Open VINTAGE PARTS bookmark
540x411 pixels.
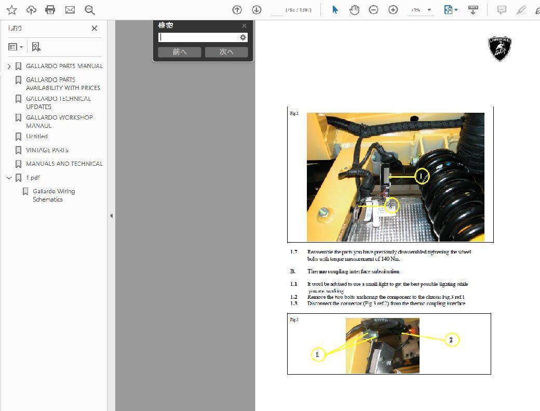pyautogui.click(x=47, y=150)
